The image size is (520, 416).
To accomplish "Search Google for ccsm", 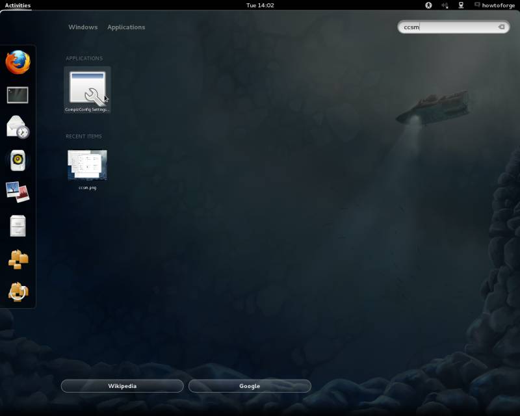I will click(249, 385).
